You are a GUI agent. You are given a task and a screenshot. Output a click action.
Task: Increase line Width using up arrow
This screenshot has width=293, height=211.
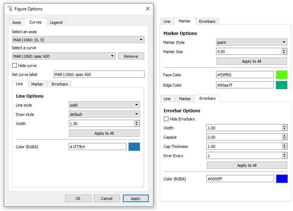point(137,122)
